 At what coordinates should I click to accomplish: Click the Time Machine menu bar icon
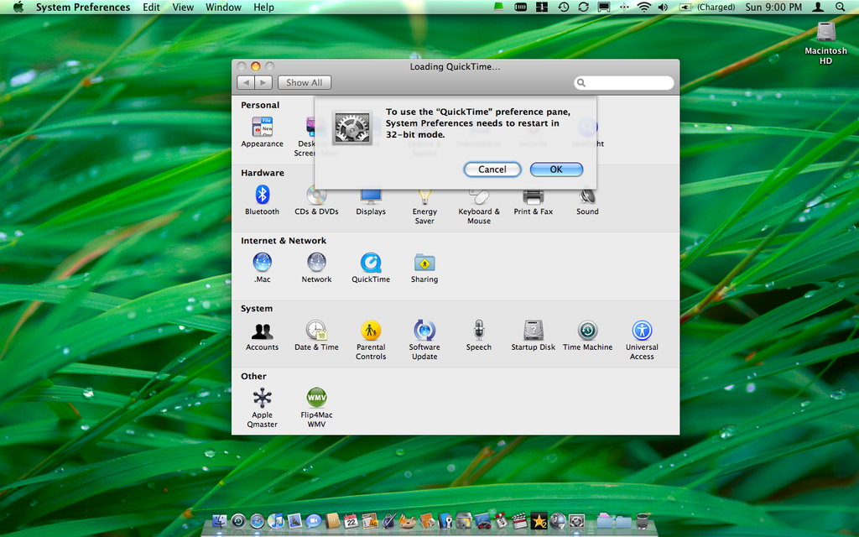click(563, 7)
